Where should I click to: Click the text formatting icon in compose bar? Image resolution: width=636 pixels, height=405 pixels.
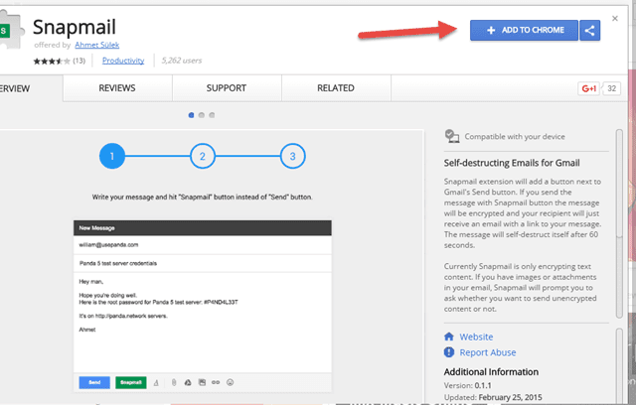[156, 383]
